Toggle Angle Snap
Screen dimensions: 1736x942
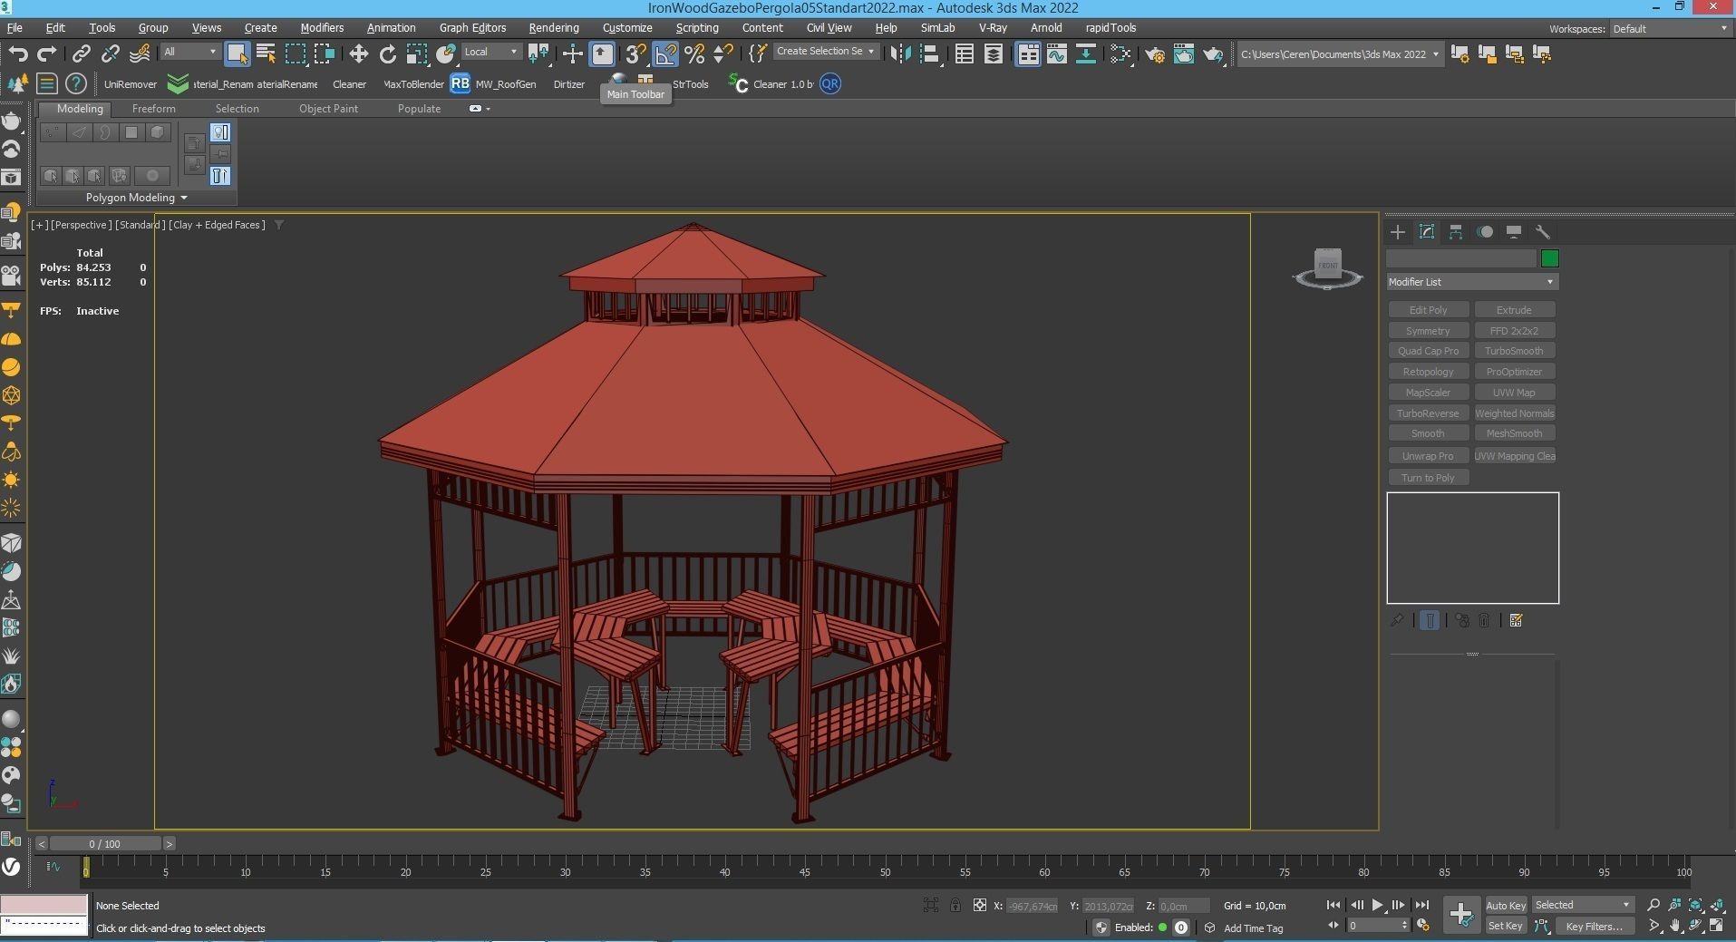pos(665,54)
